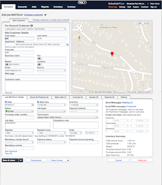Viewport: 162px width, 185px height.
Task: Open the Ends On date dropdown
Action: pyautogui.click(x=76, y=133)
